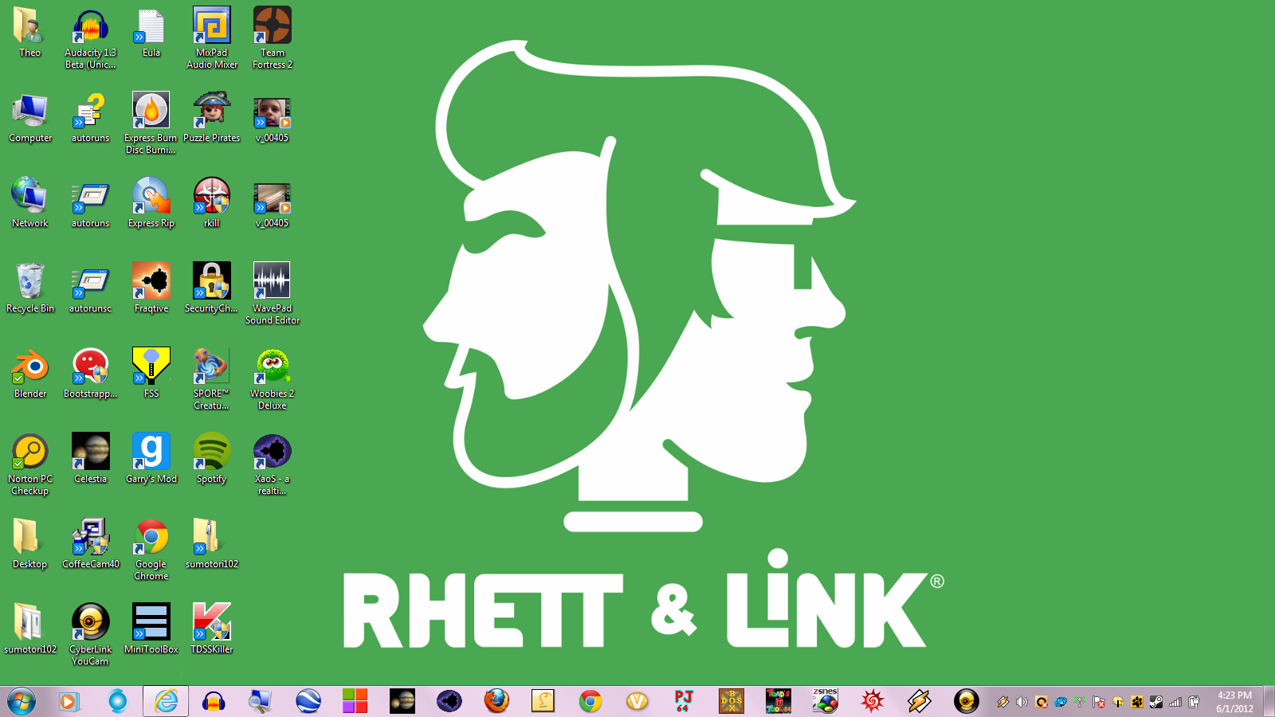Click the volume speaker tray icon
Viewport: 1275px width, 717px height.
click(1022, 702)
